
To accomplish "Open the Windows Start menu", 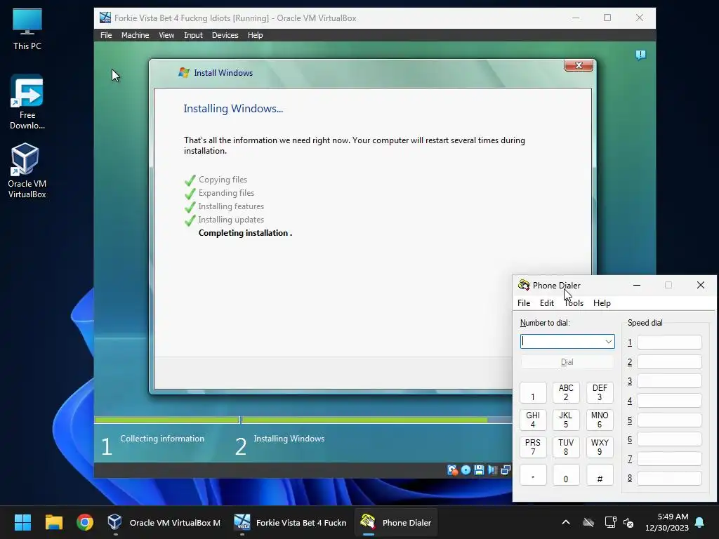I will pos(22,522).
